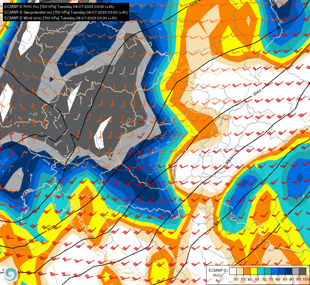This screenshot has height=285, width=310.
Task: Pick the navy 85–90 legend swatch
Action: pyautogui.click(x=289, y=271)
